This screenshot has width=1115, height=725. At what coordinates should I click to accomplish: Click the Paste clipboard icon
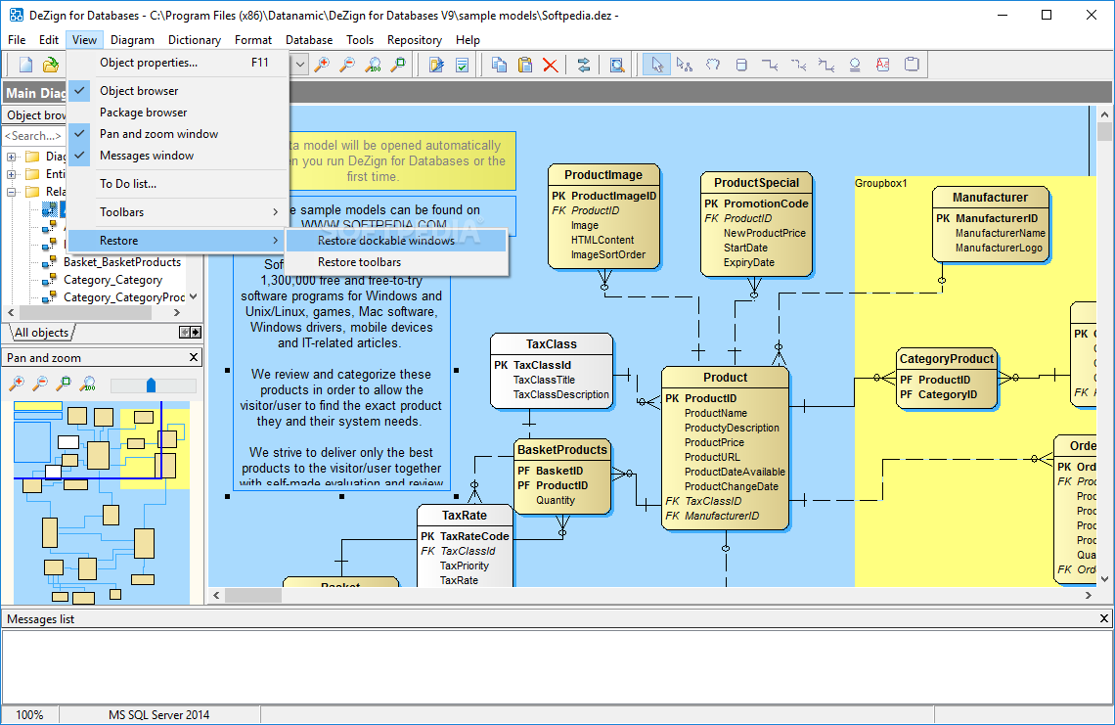(525, 65)
